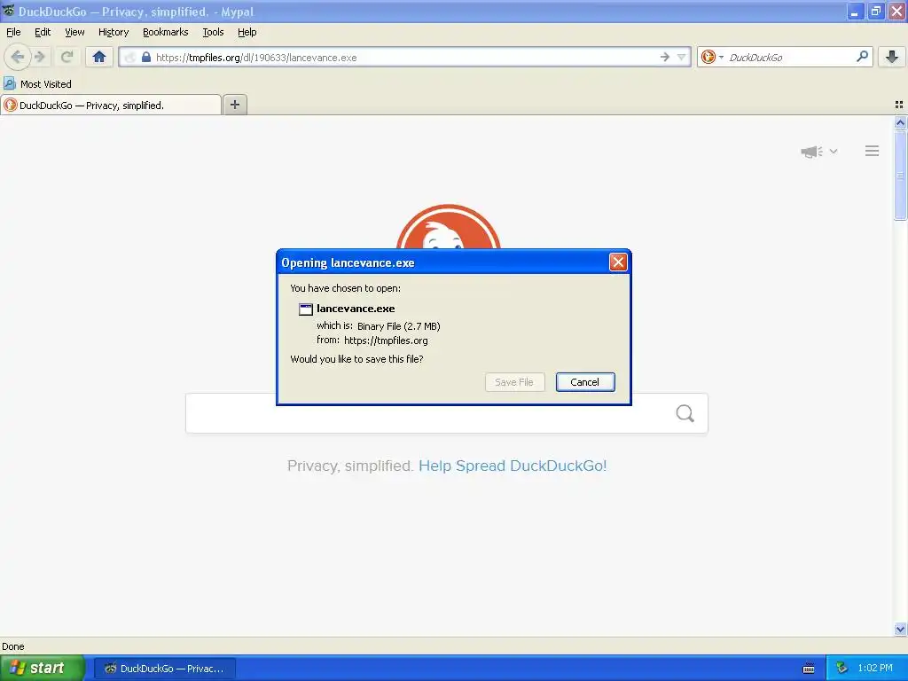The width and height of the screenshot is (908, 681).
Task: Open the Bookmarks menu
Action: 166,32
